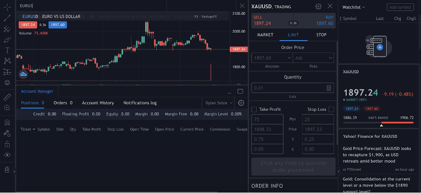The image size is (421, 193).
Task: Click the cloud logo on chart
Action: (23, 74)
